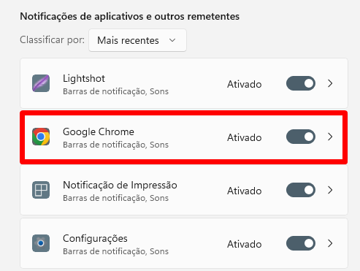Image resolution: width=360 pixels, height=271 pixels.
Task: Click the Configurações gear app icon
Action: (x=41, y=243)
